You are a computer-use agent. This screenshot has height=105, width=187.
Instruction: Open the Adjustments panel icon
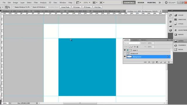(176, 30)
